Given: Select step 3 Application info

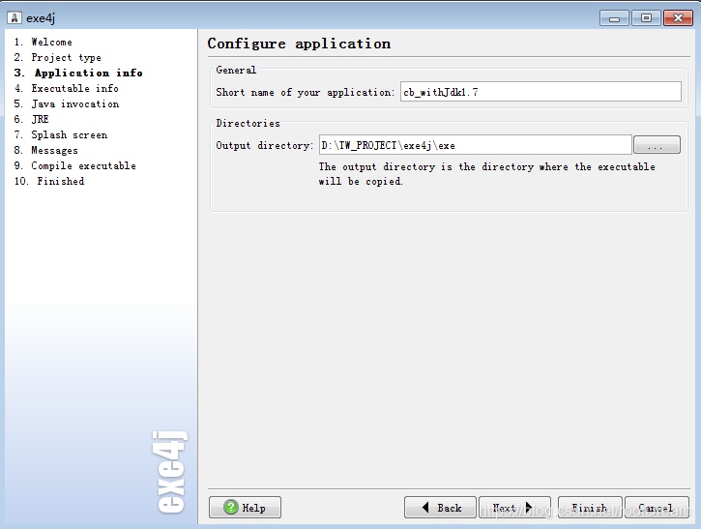Looking at the screenshot, I should click(78, 73).
